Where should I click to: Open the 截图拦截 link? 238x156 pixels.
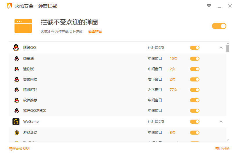pyautogui.click(x=95, y=31)
